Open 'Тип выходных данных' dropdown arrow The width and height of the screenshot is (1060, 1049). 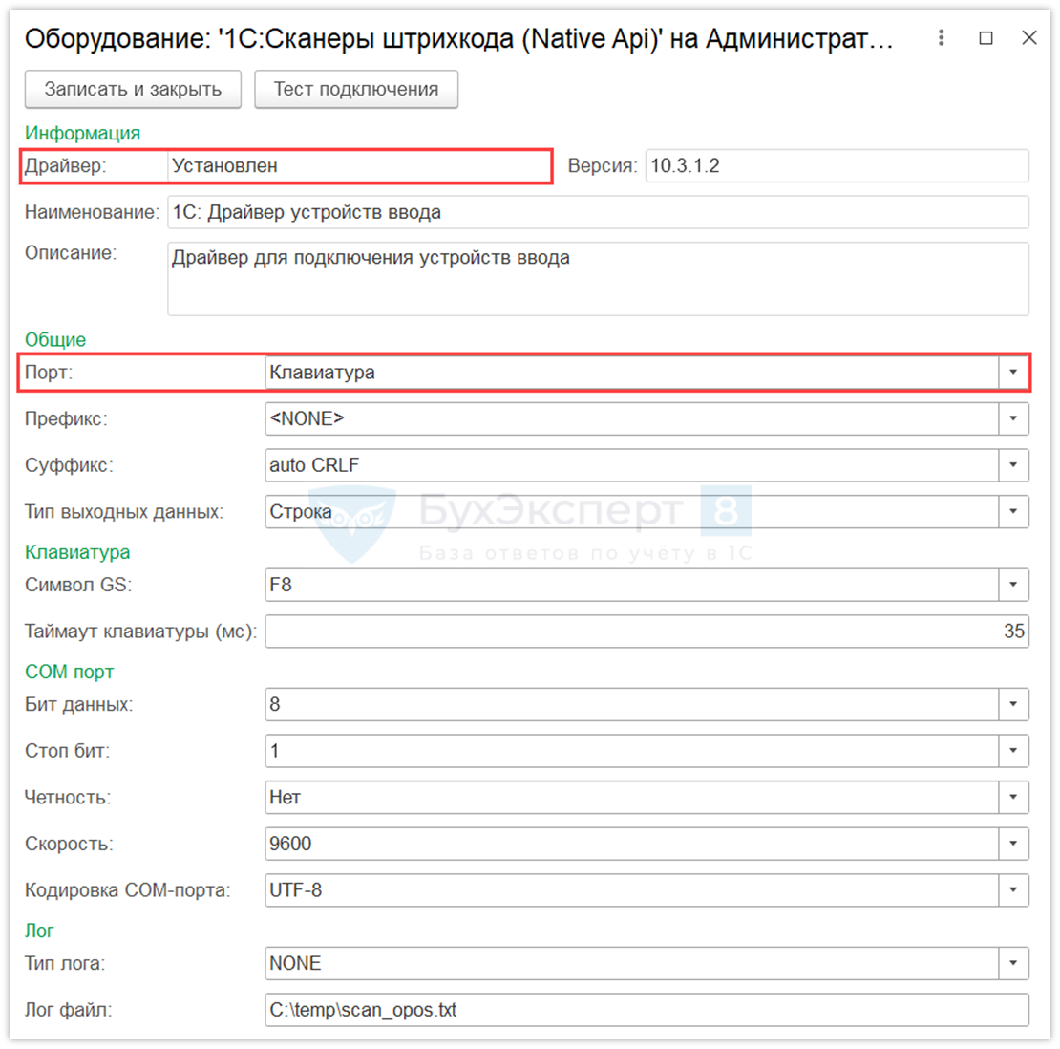tap(1013, 511)
